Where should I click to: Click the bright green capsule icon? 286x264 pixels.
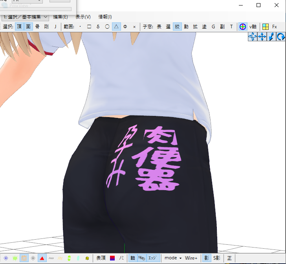[x=69, y=258]
